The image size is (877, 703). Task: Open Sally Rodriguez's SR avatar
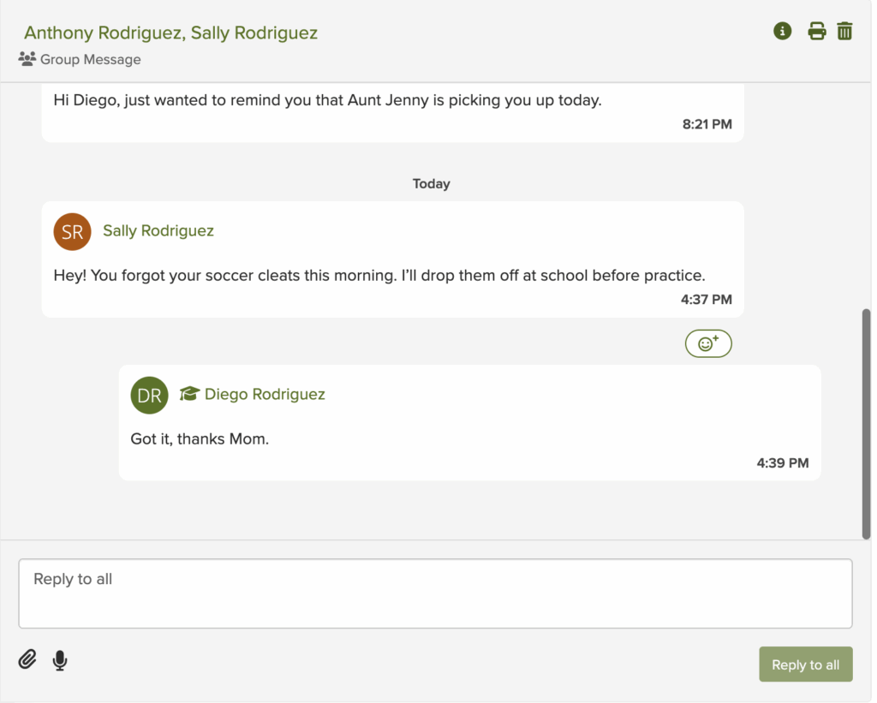coord(72,231)
